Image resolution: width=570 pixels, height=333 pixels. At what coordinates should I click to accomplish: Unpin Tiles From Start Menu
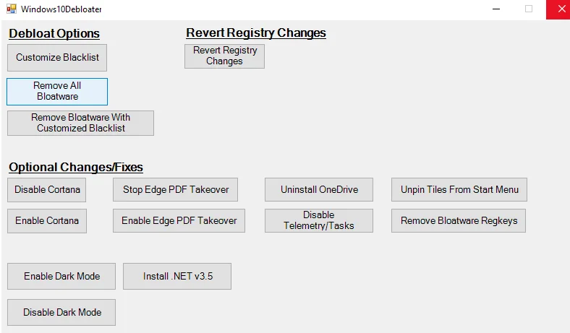click(x=459, y=189)
